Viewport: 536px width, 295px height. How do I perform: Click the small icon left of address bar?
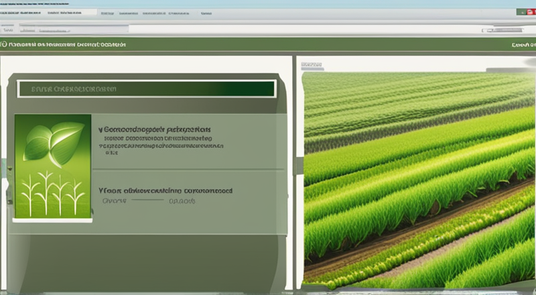(8, 29)
